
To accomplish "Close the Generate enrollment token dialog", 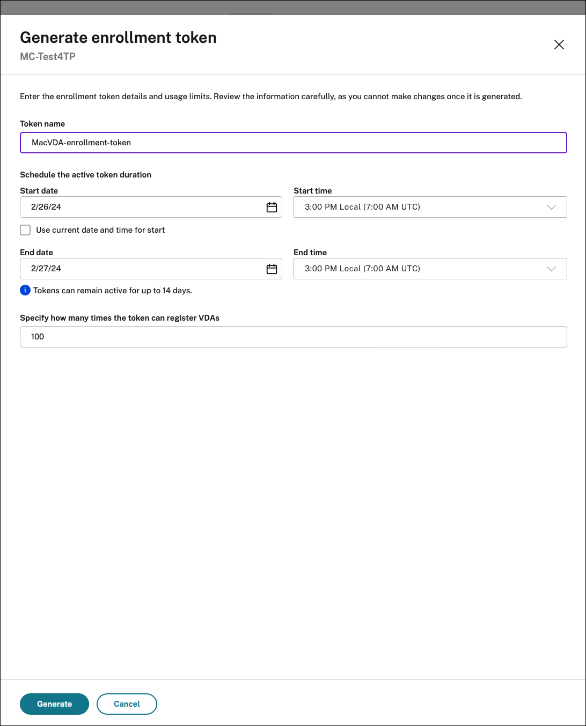I will 559,45.
